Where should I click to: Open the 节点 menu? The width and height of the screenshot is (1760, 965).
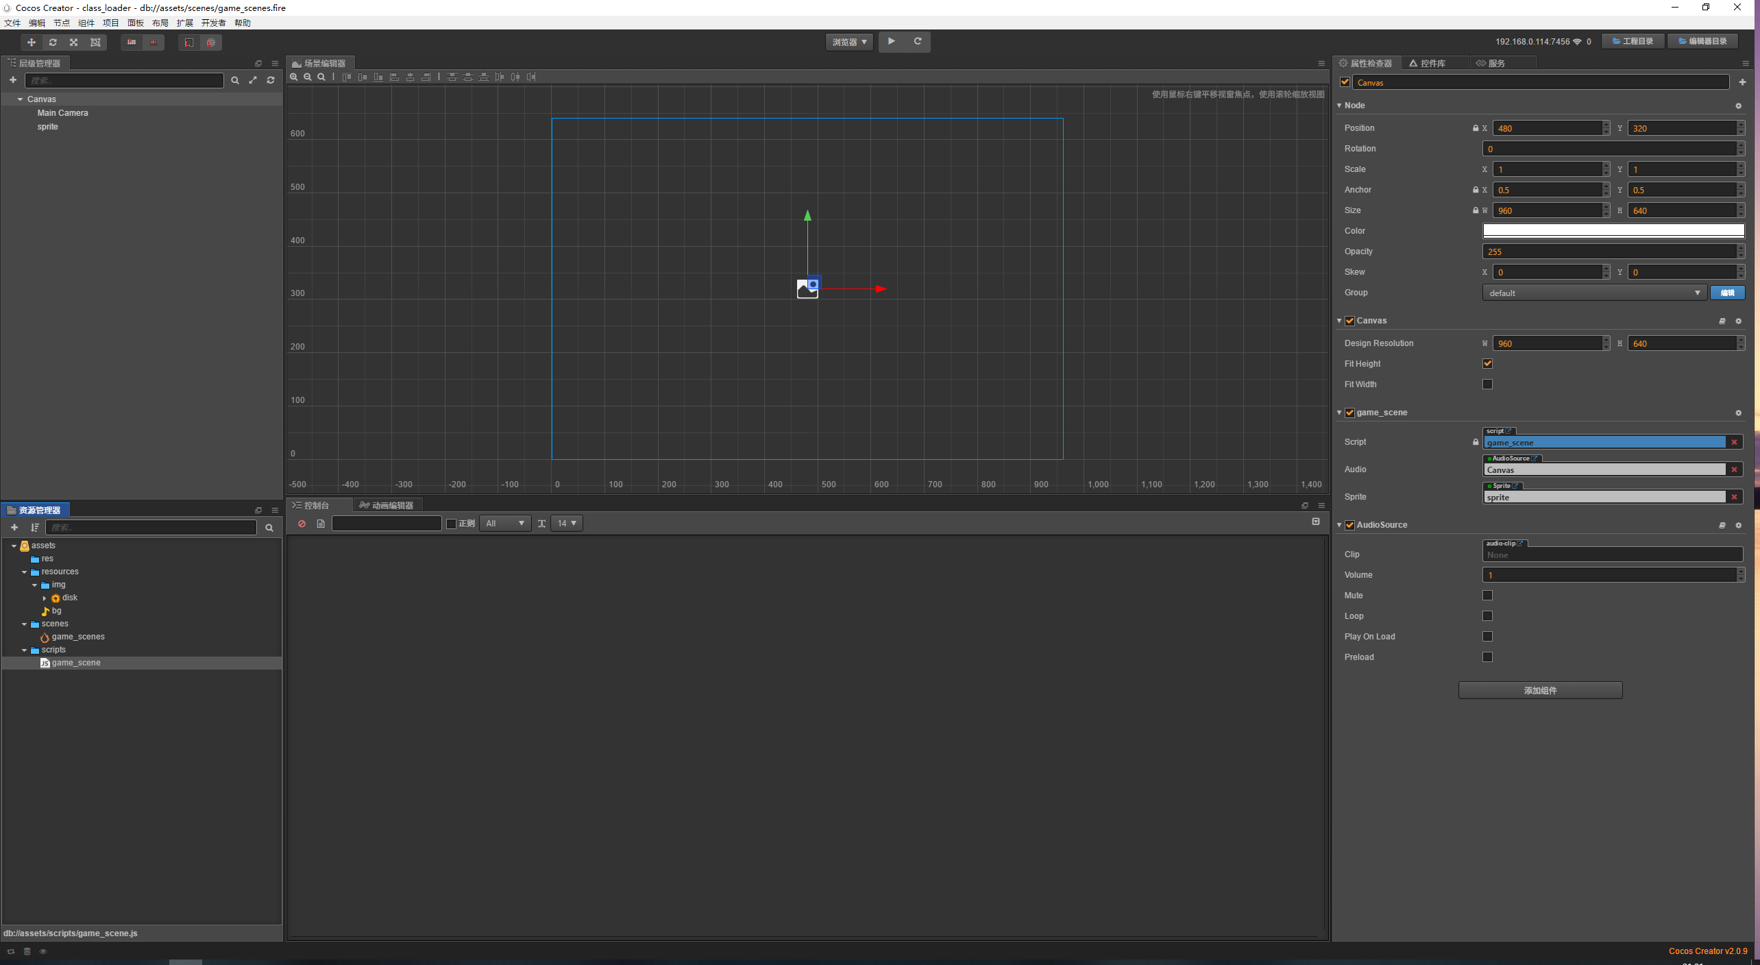(x=62, y=23)
